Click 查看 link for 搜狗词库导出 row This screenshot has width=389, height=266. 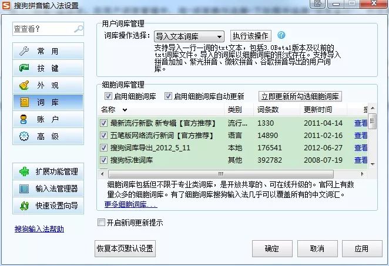(361, 148)
